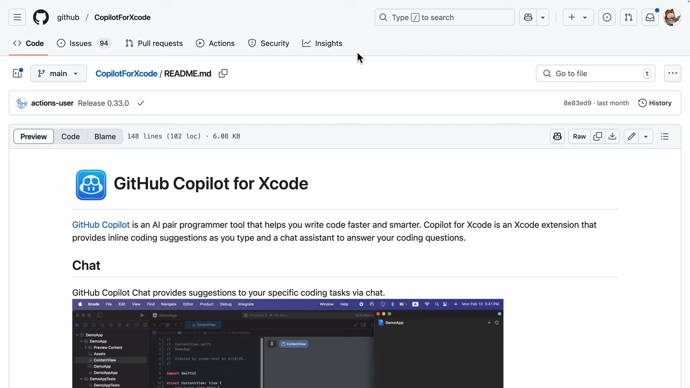Copy file path icon next to README.md
Image resolution: width=690 pixels, height=388 pixels.
pos(223,73)
